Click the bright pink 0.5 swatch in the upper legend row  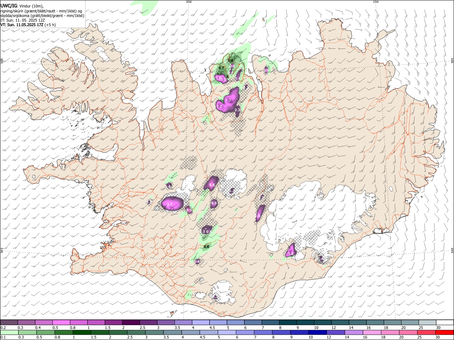pos(61,322)
